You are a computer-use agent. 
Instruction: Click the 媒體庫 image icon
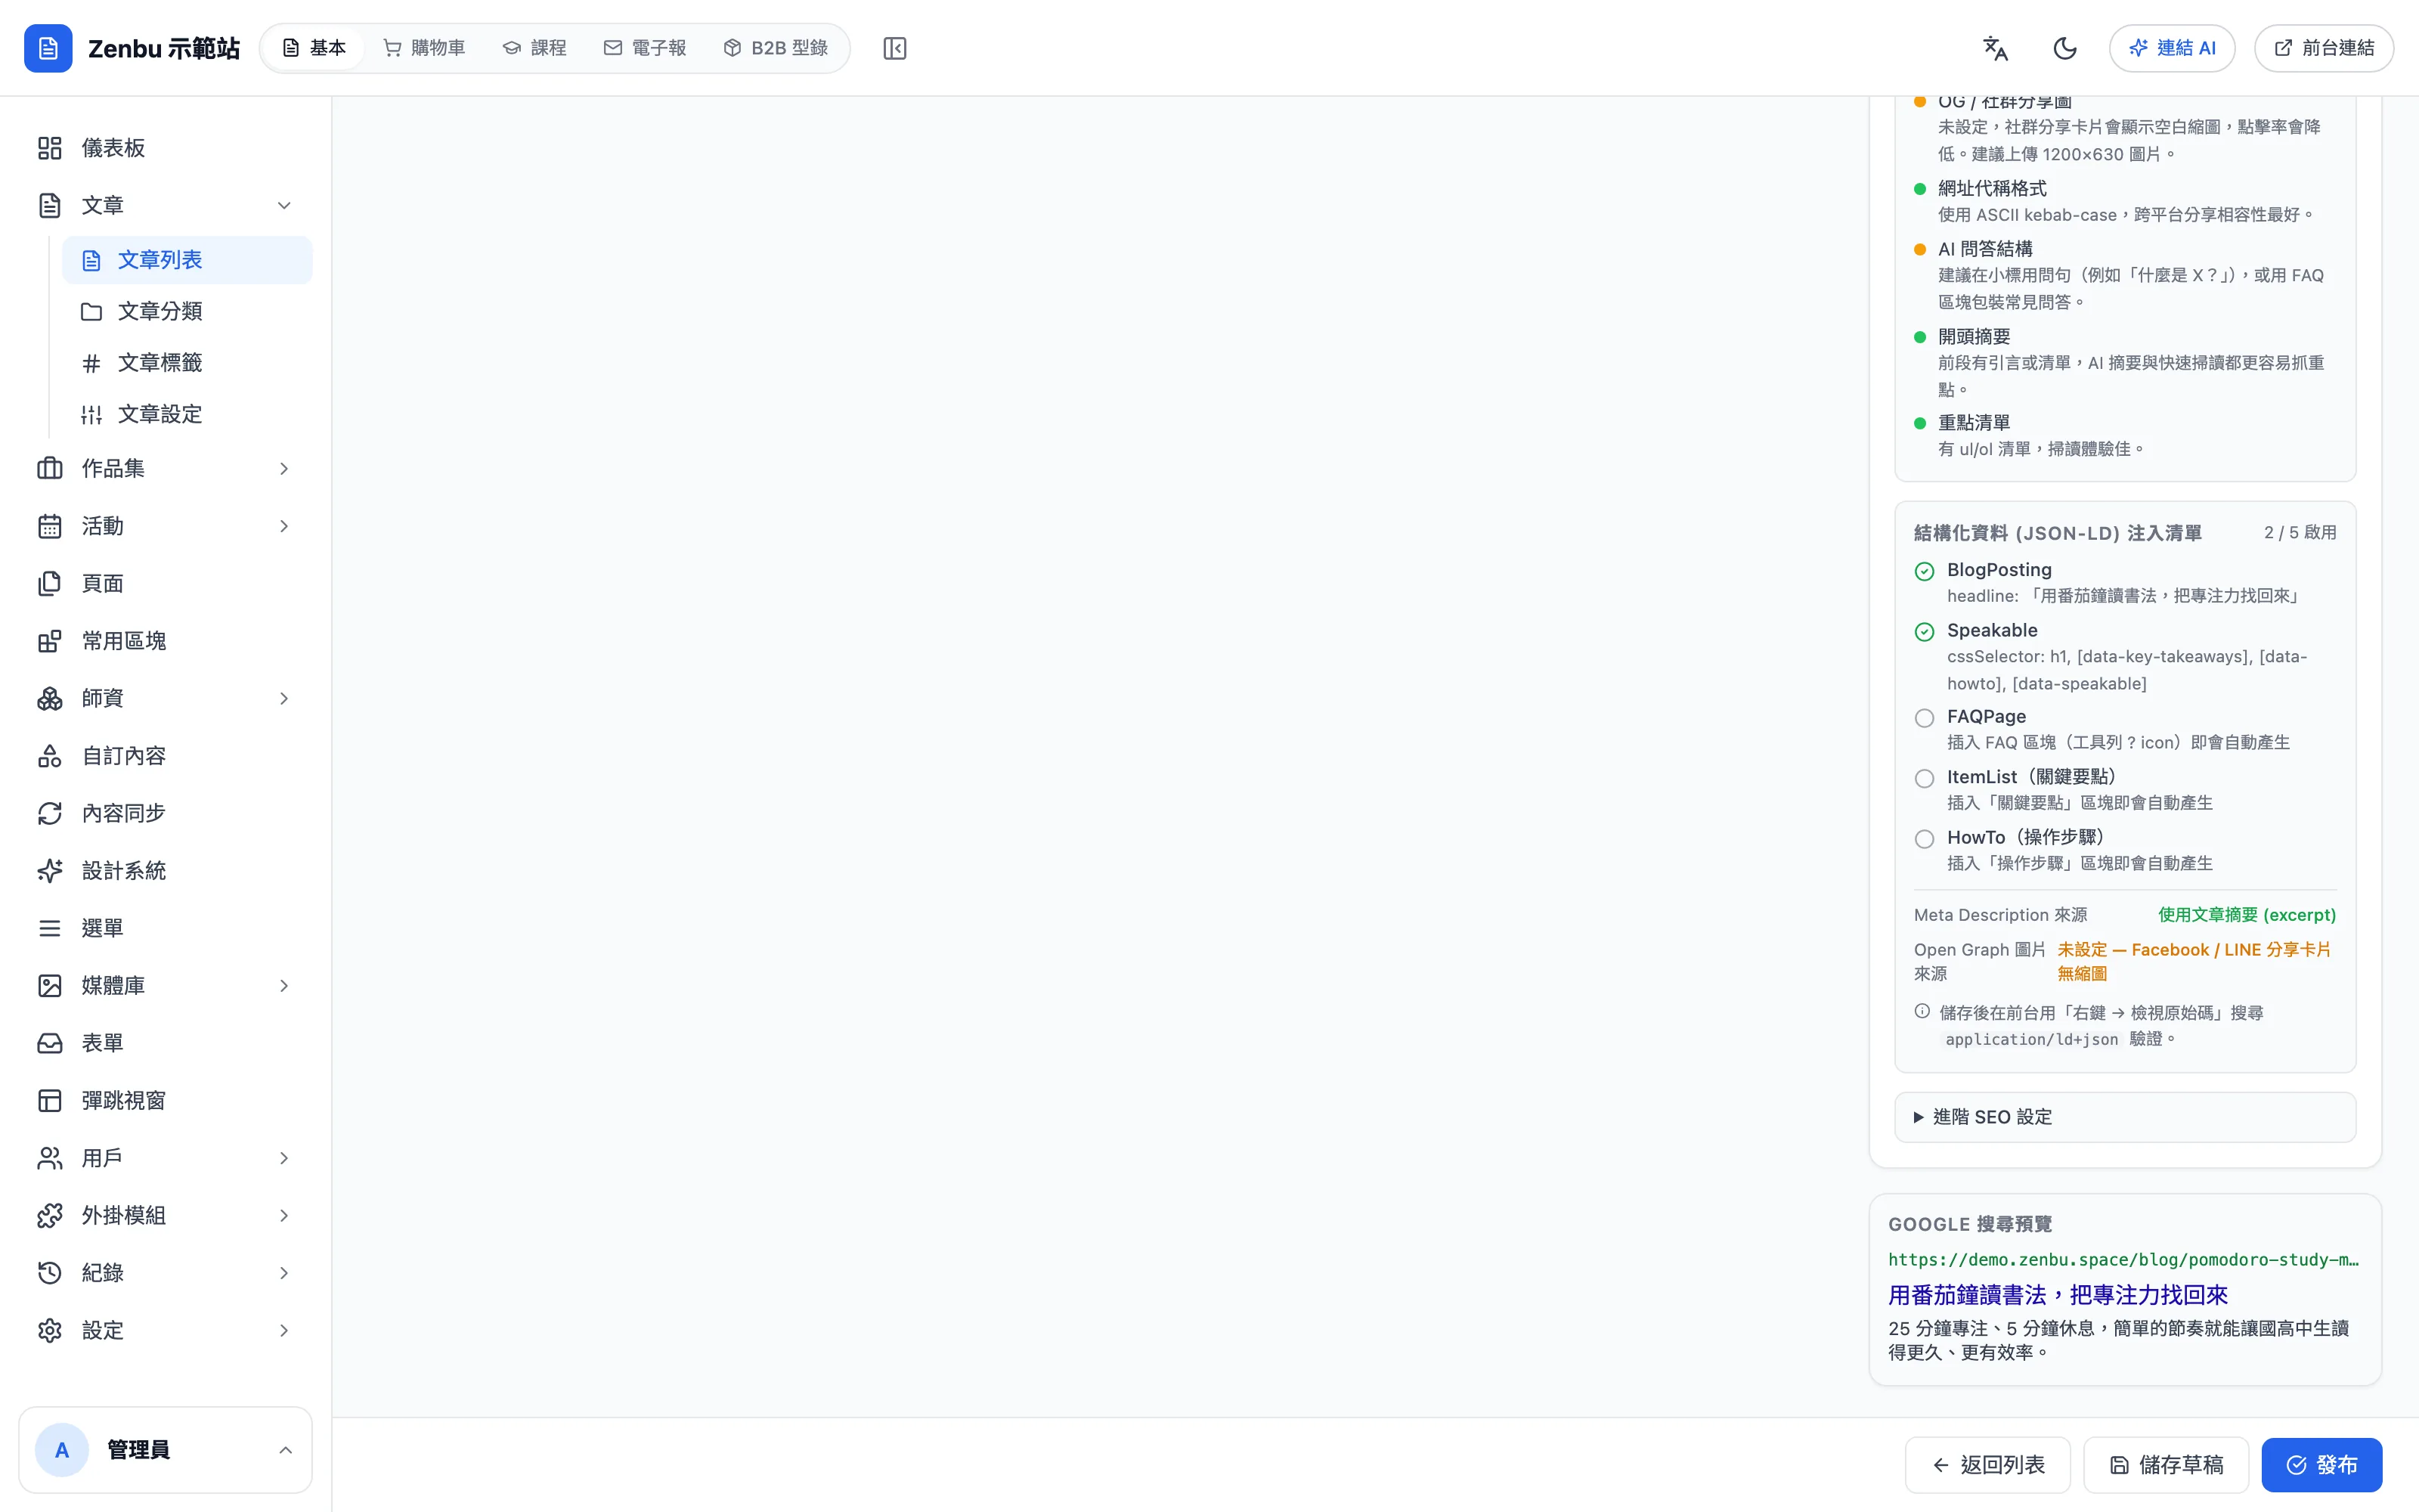click(x=50, y=986)
